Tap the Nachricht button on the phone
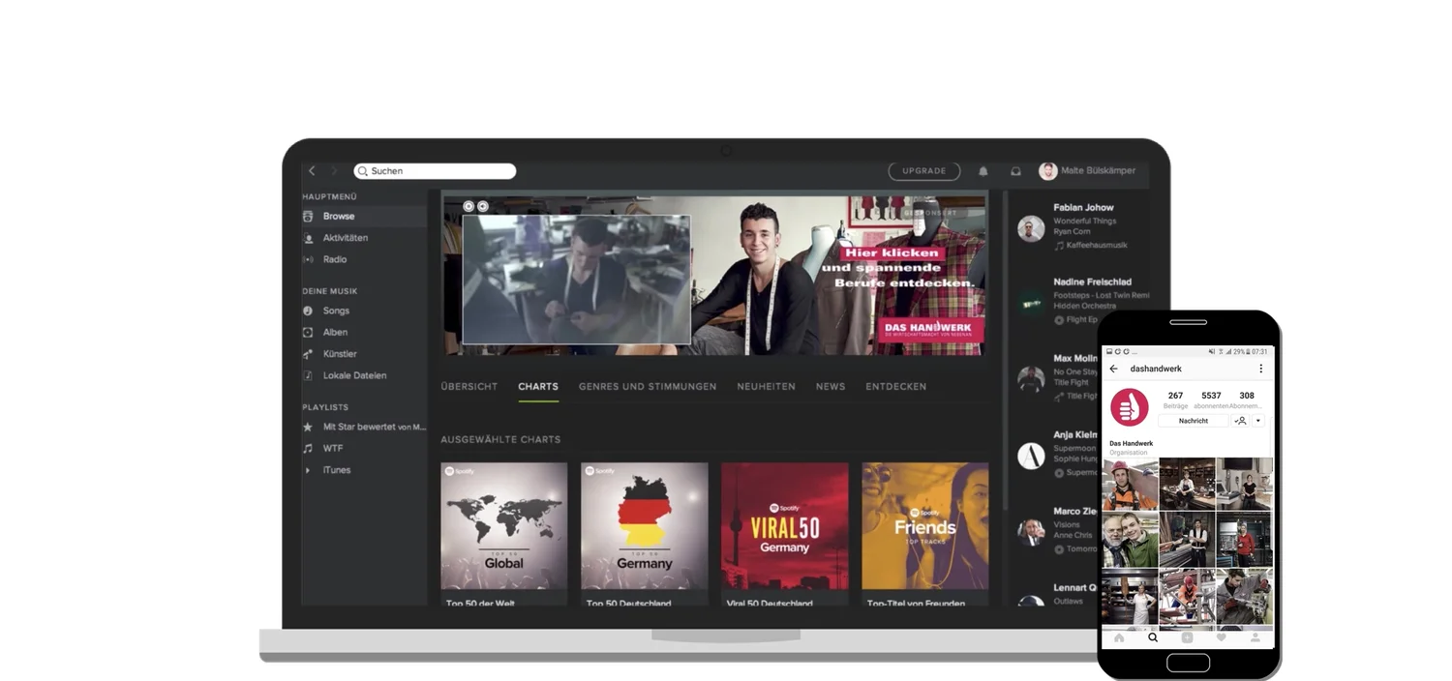 (1194, 421)
